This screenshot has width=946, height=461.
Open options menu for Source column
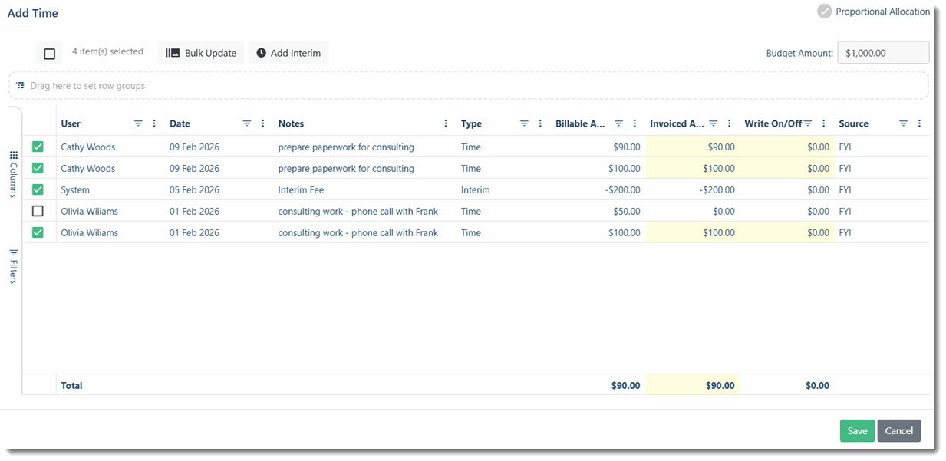[919, 123]
